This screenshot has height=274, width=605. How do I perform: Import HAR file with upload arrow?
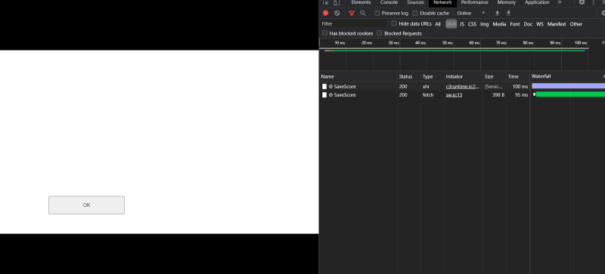coord(498,13)
